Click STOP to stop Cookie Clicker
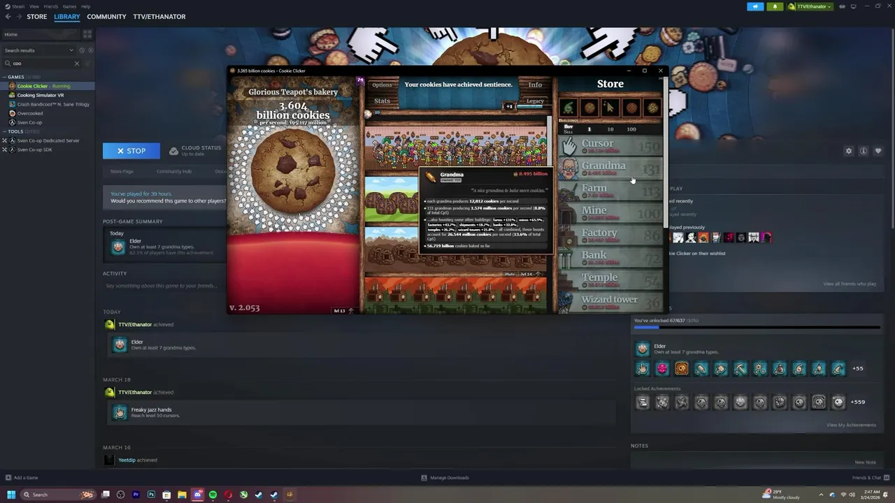 click(x=131, y=151)
